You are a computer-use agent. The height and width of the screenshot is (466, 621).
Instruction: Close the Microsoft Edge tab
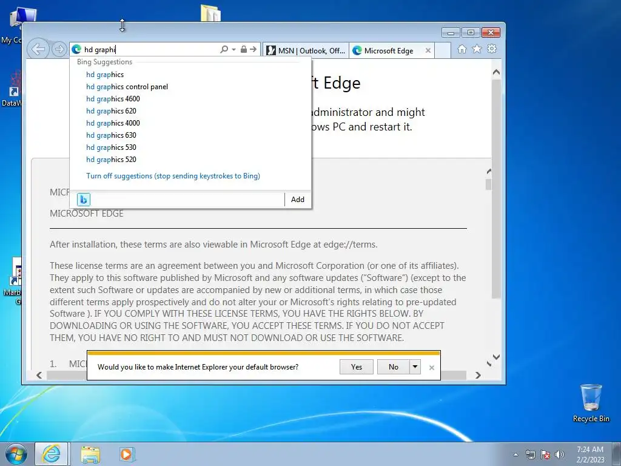click(x=428, y=50)
